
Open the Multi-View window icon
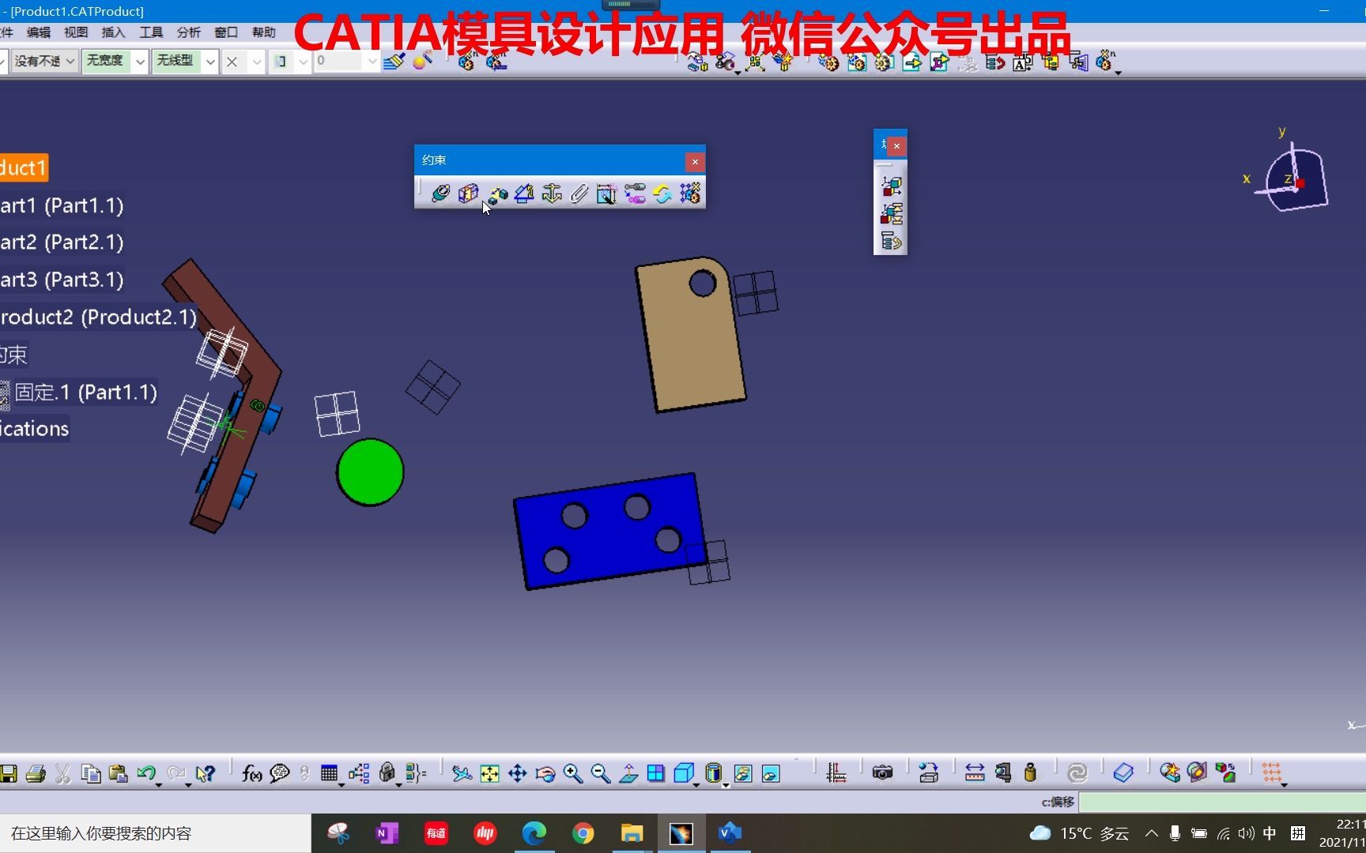pos(656,773)
